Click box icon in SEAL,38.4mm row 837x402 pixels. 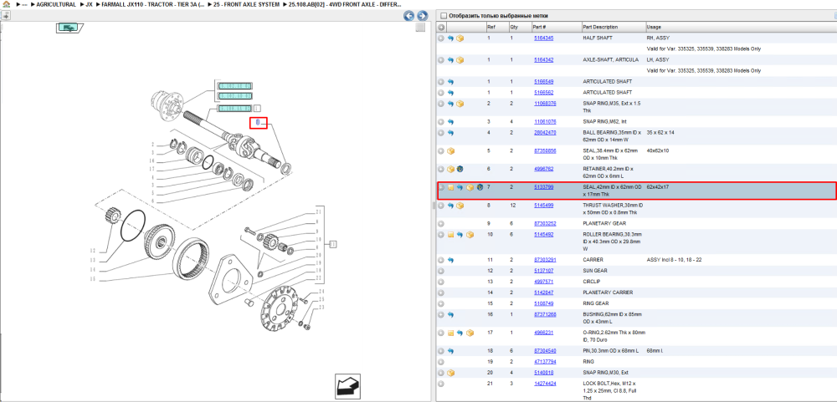click(x=450, y=151)
